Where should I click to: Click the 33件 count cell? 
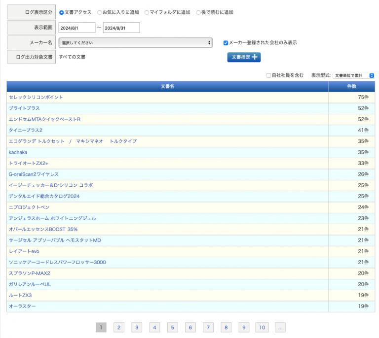tap(352, 163)
